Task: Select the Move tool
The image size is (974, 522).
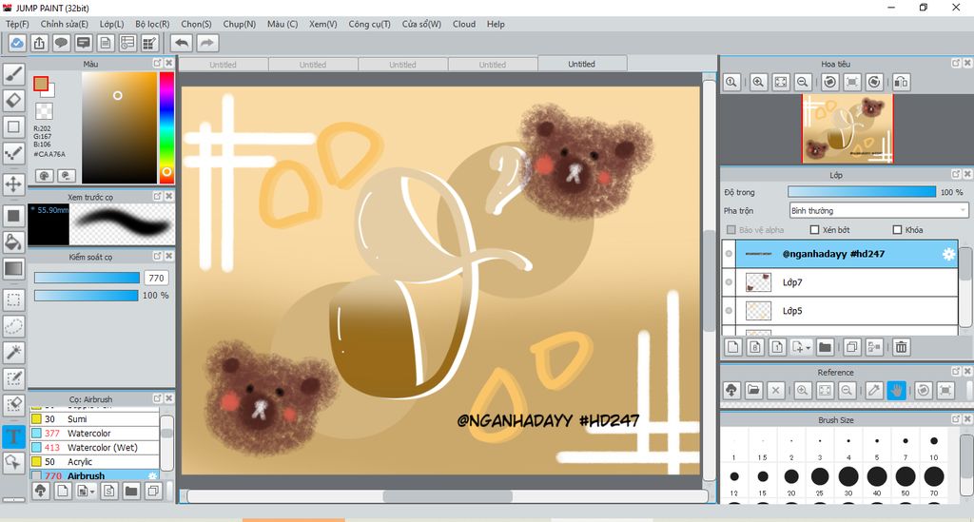Action: (x=13, y=184)
